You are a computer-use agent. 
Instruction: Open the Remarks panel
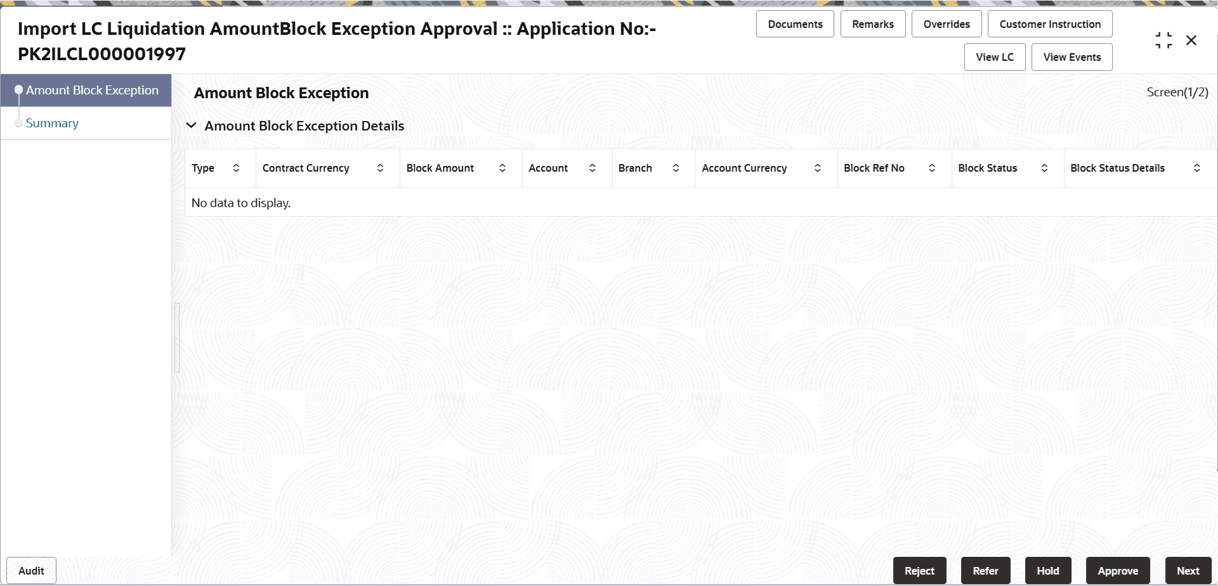(872, 23)
